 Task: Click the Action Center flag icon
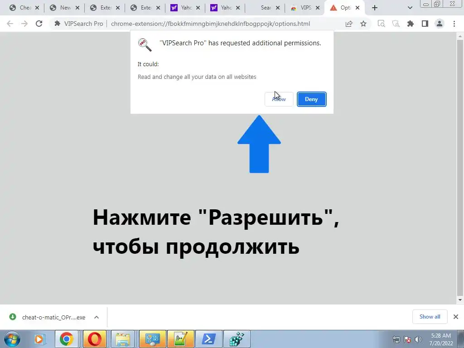(407, 339)
